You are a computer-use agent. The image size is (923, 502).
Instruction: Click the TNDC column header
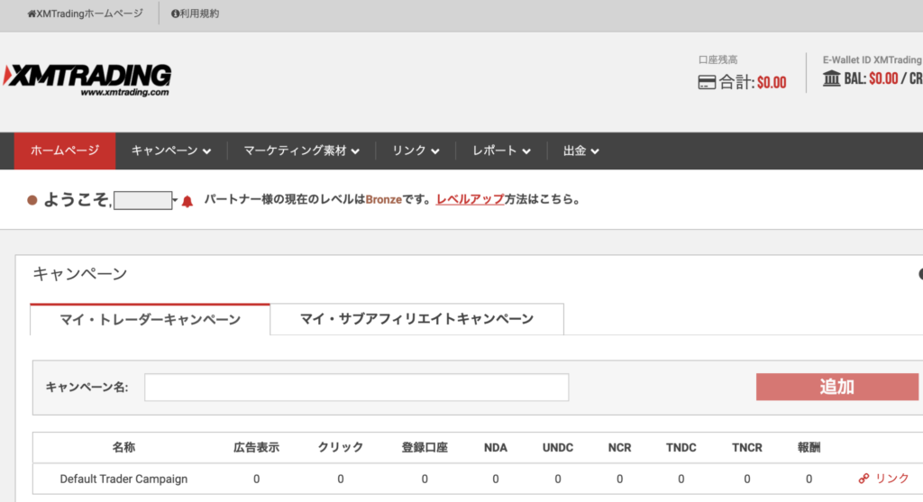(x=681, y=447)
